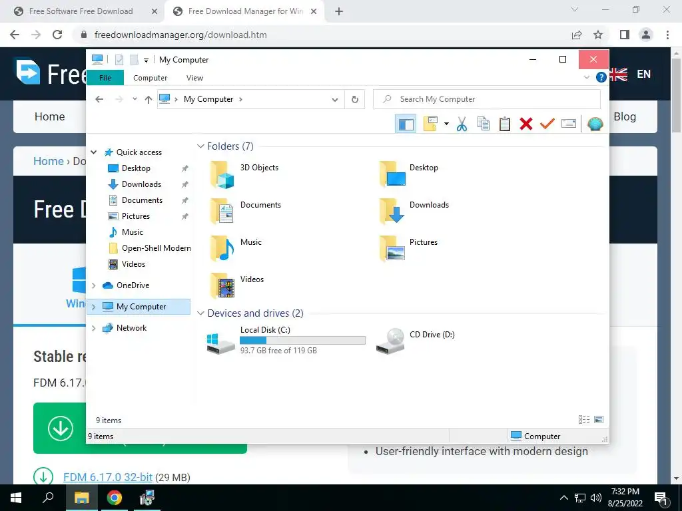This screenshot has width=682, height=511.
Task: Click Home in the website navigation
Action: [x=49, y=116]
